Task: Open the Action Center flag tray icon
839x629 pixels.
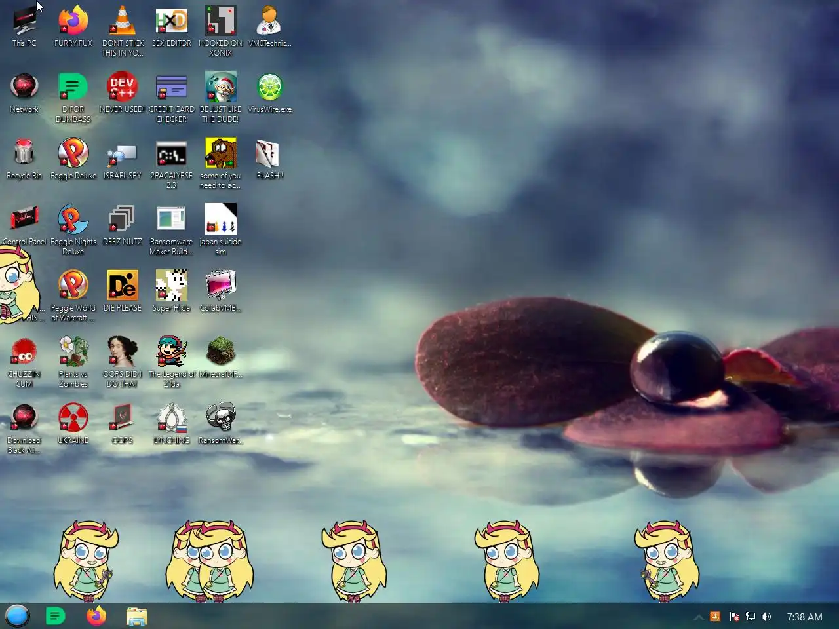Action: tap(734, 617)
